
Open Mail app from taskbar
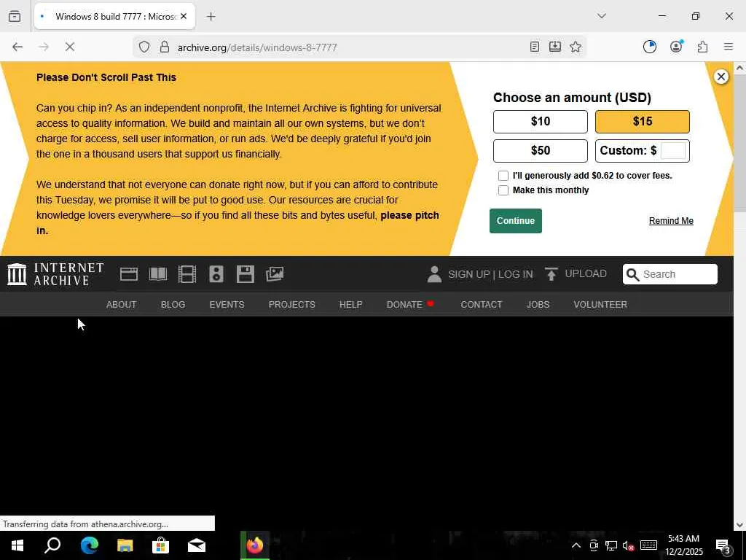coord(196,545)
